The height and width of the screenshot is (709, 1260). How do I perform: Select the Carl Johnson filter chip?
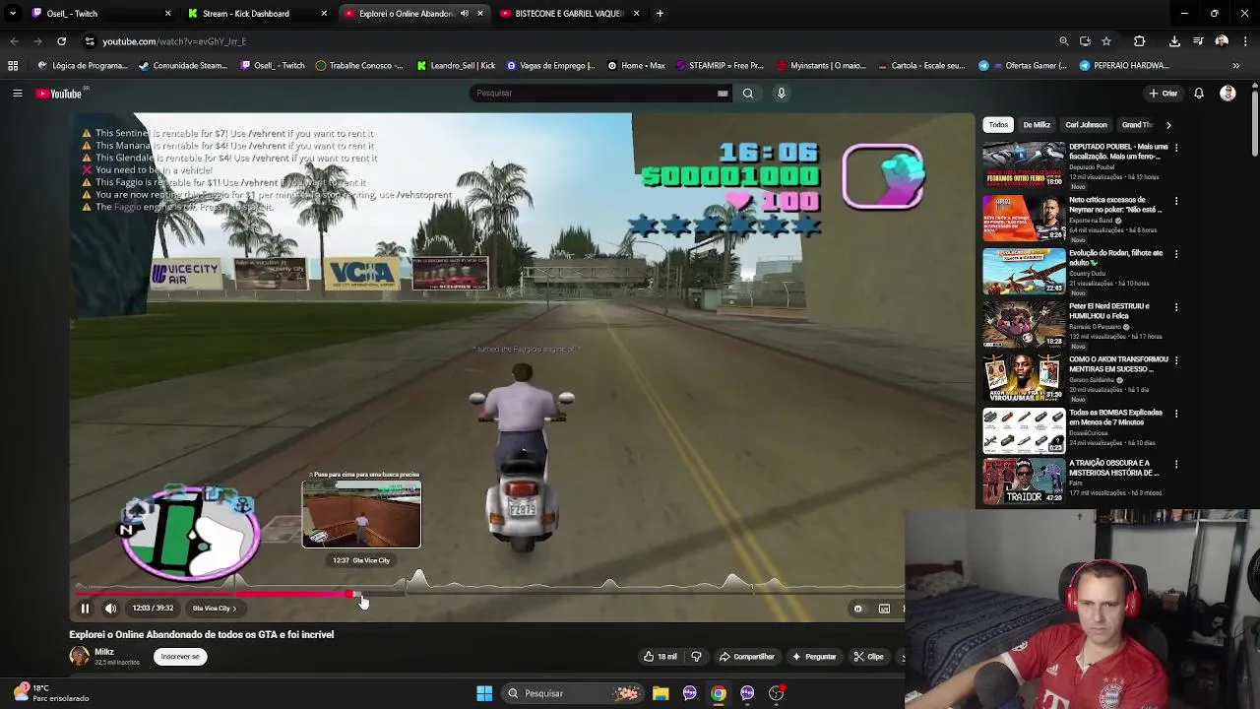pos(1086,125)
